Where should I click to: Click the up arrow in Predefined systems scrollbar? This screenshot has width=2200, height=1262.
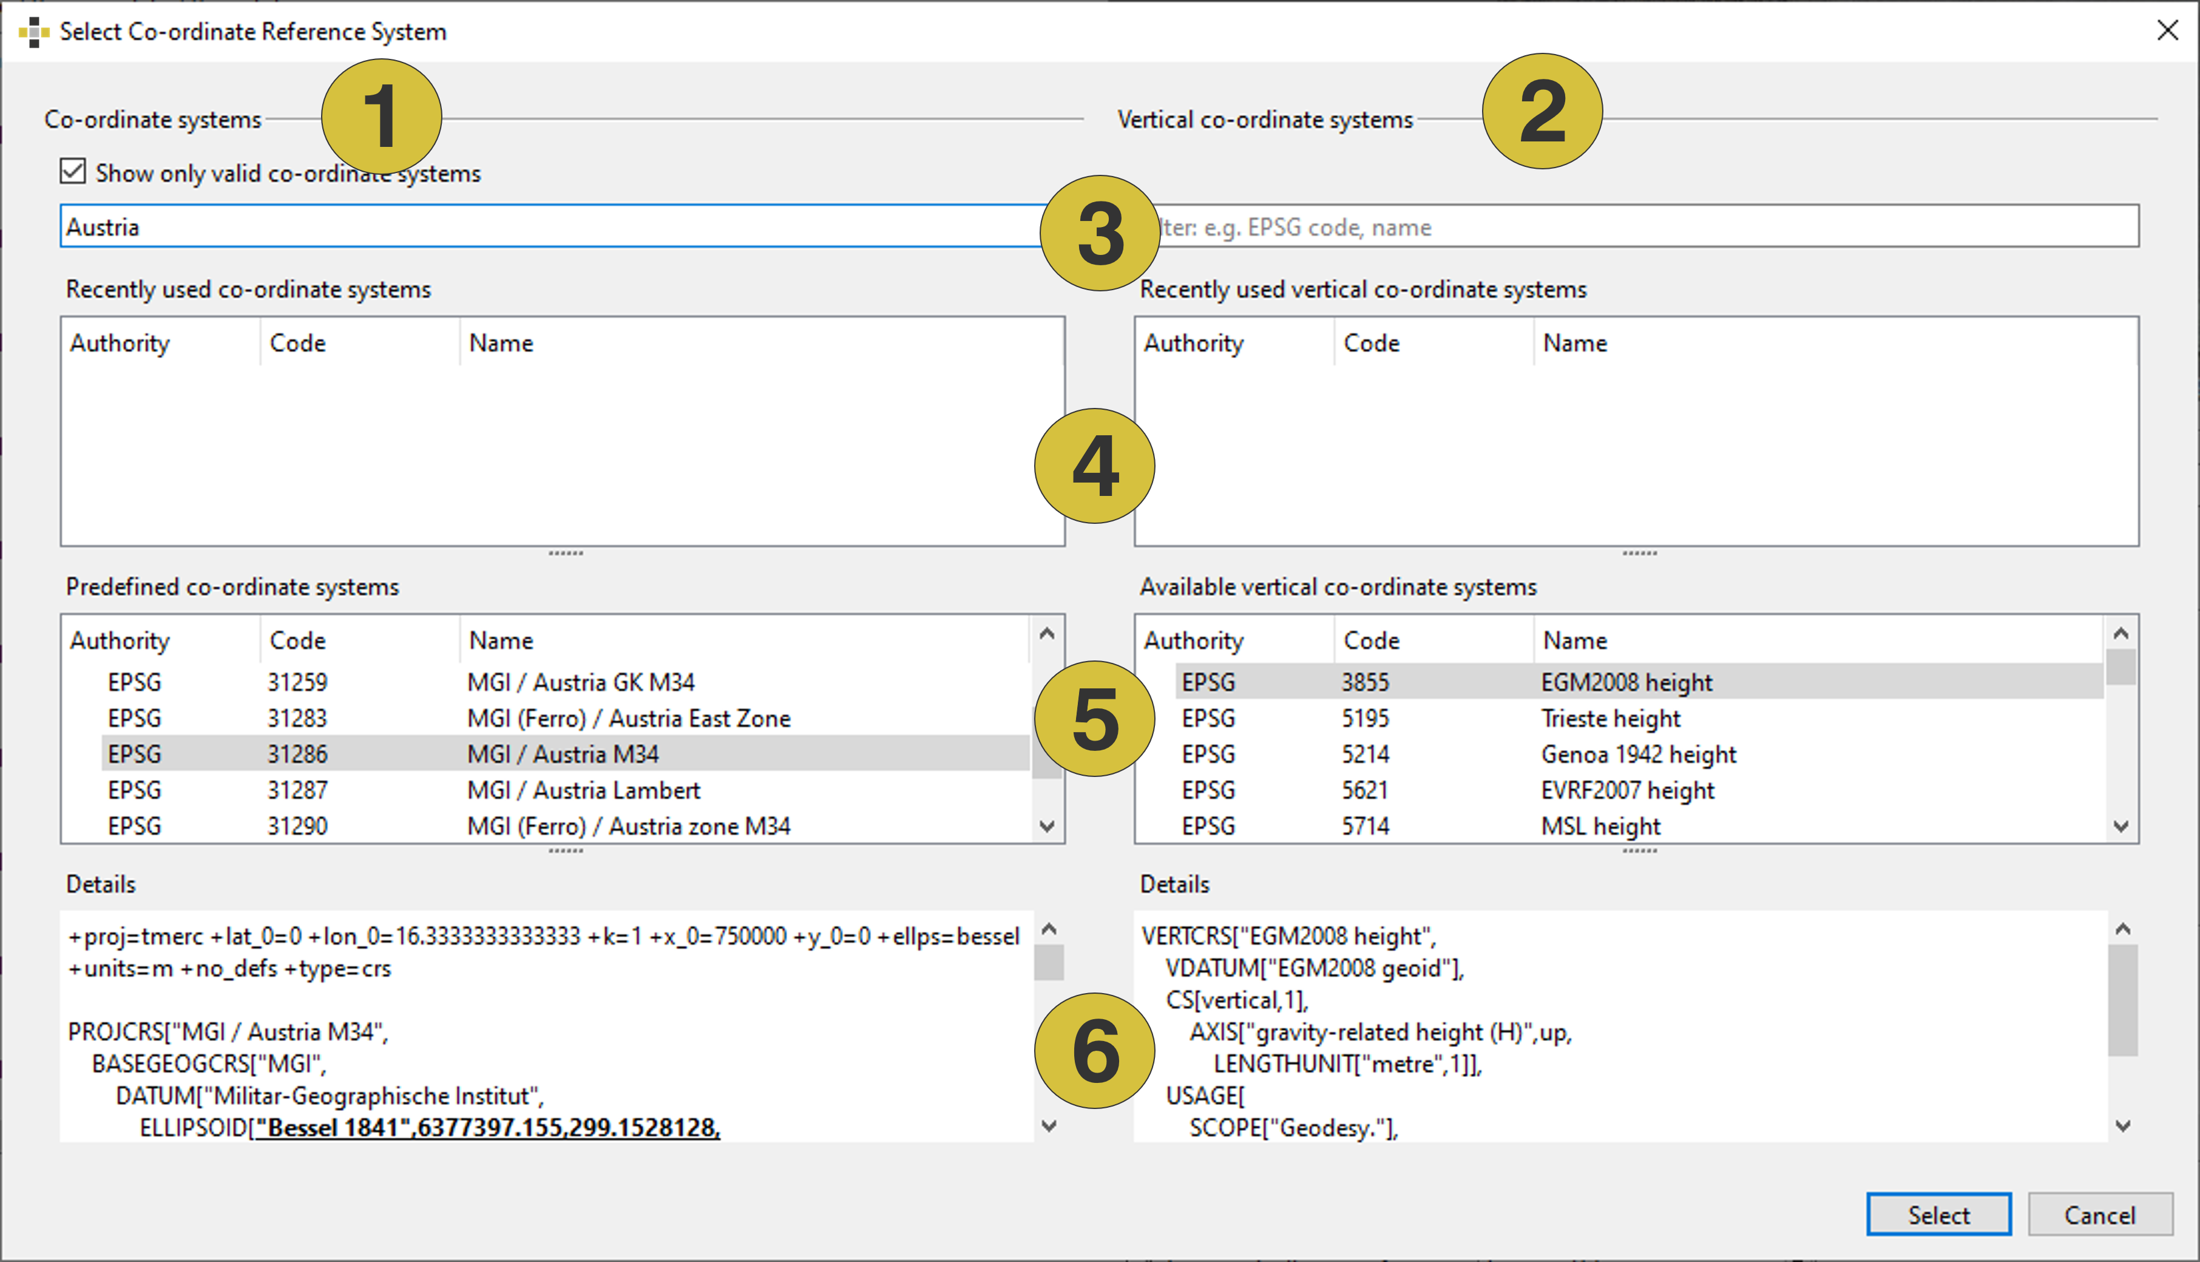[1047, 634]
